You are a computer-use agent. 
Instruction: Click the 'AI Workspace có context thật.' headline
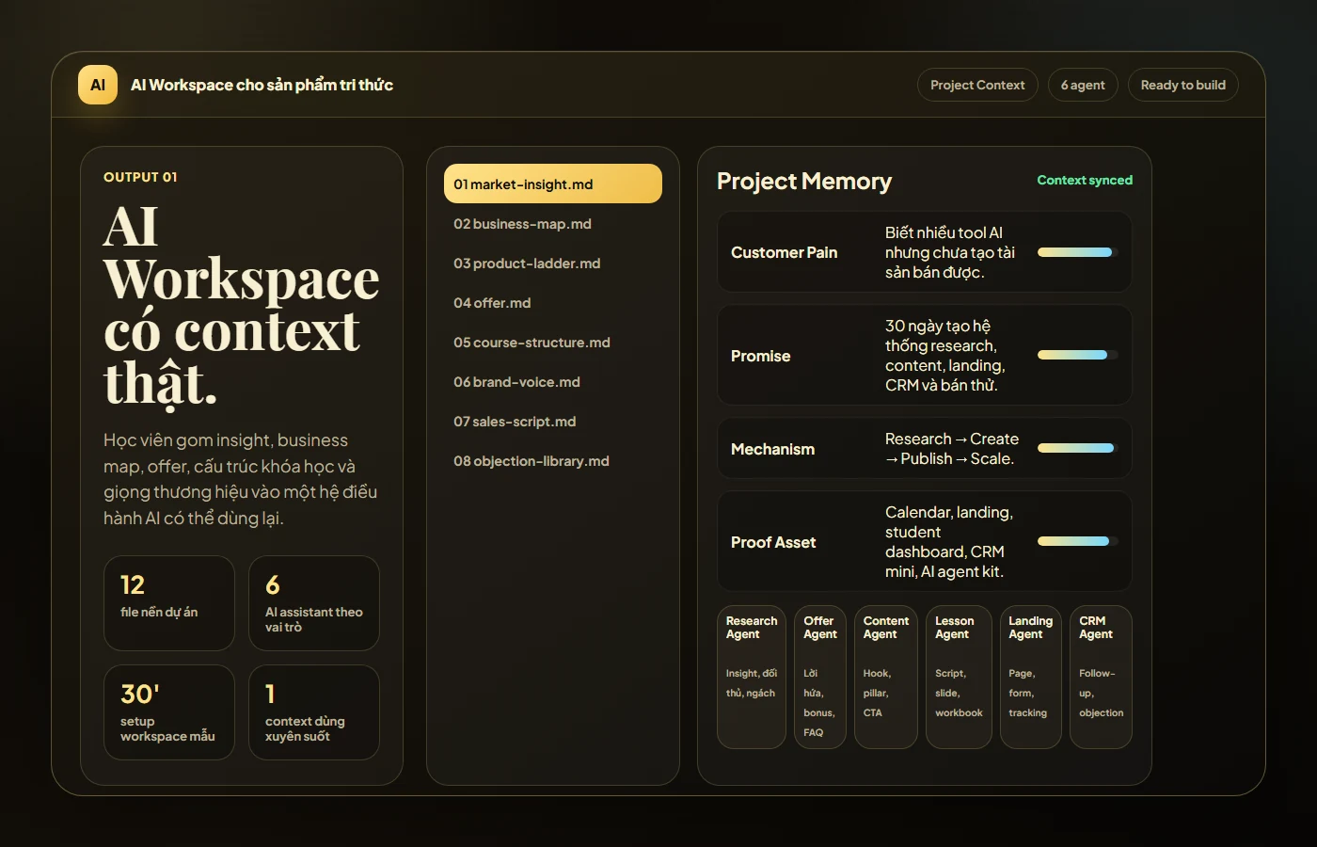242,306
